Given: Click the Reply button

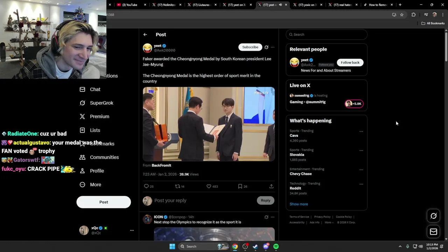Looking at the screenshot, I should pyautogui.click(x=266, y=200).
